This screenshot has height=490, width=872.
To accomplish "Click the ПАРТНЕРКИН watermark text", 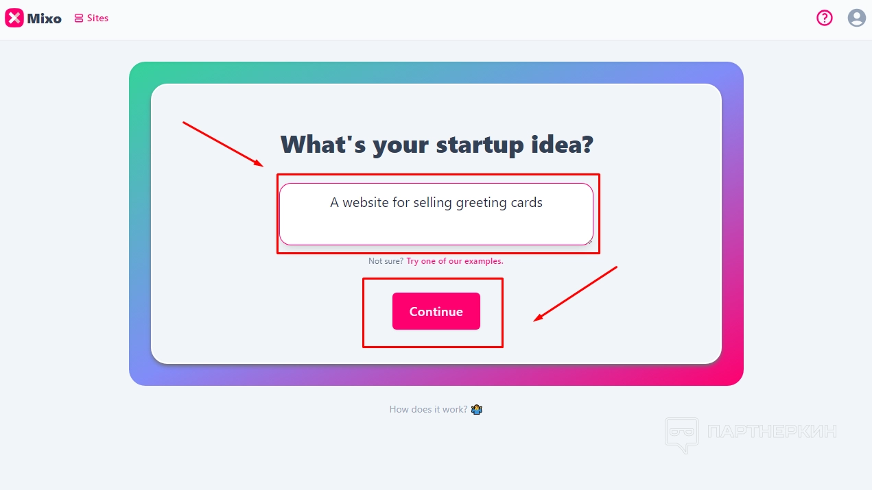I will [772, 432].
